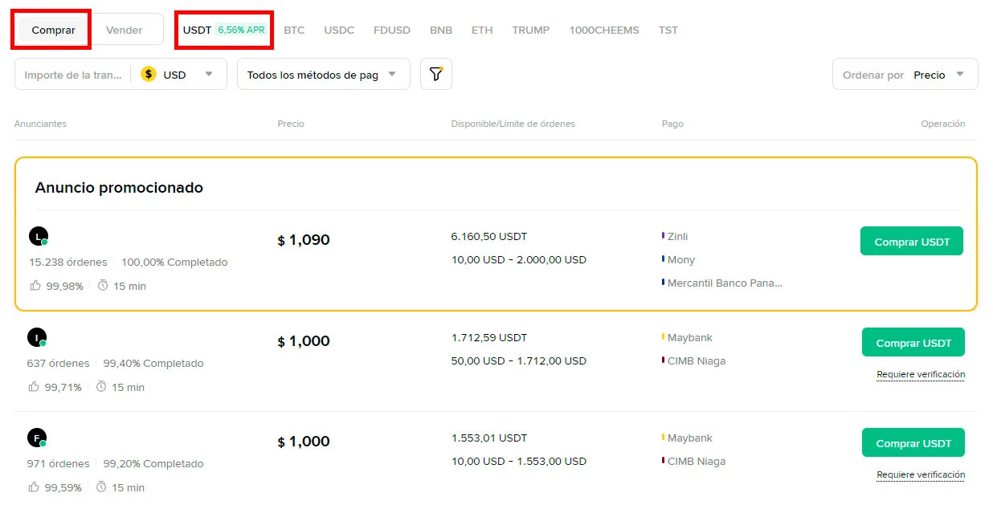This screenshot has height=505, width=993.
Task: Click the yellow dollar coin icon
Action: (148, 74)
